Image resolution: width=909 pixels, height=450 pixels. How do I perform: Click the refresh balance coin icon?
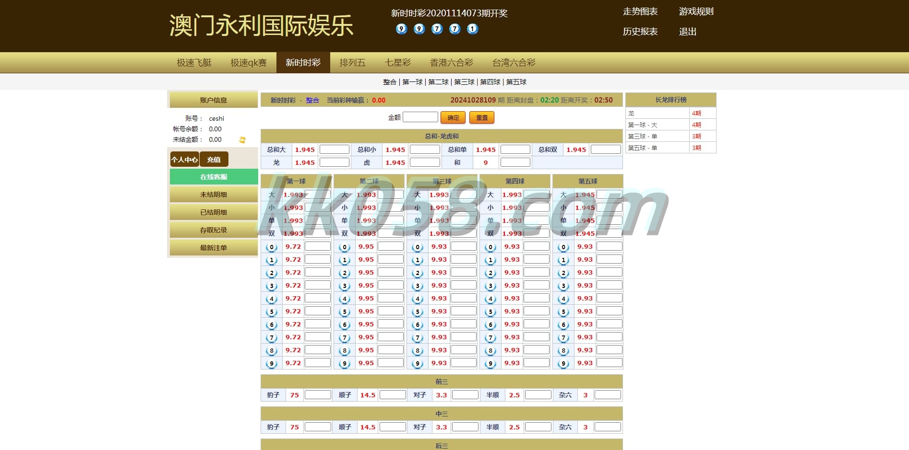click(x=242, y=140)
